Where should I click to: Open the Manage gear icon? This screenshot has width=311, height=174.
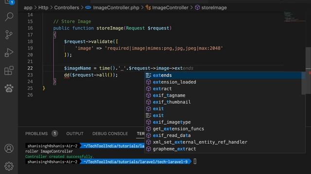pos(9,166)
